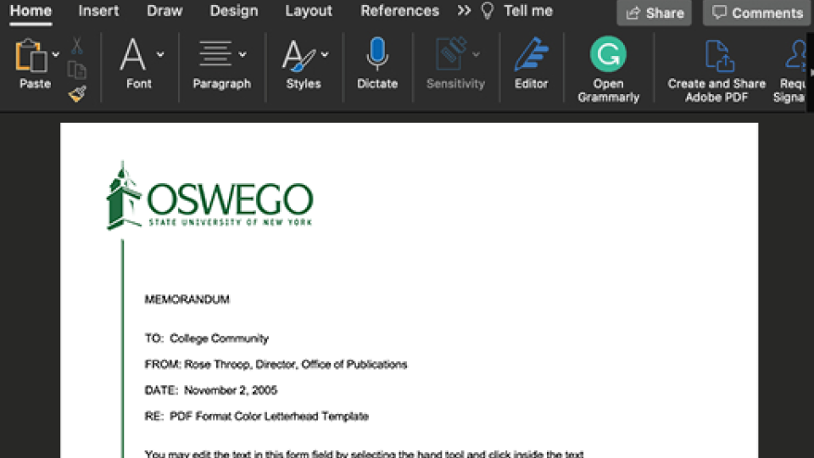Open the Sensitivity dropdown arrow
This screenshot has height=458, width=814.
476,54
